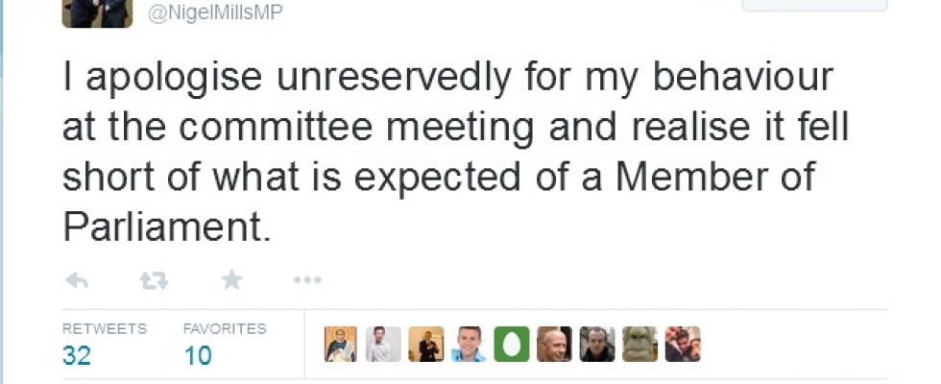Retweet this tweet using the retweet icon
Screen dimensions: 941x384
154,280
